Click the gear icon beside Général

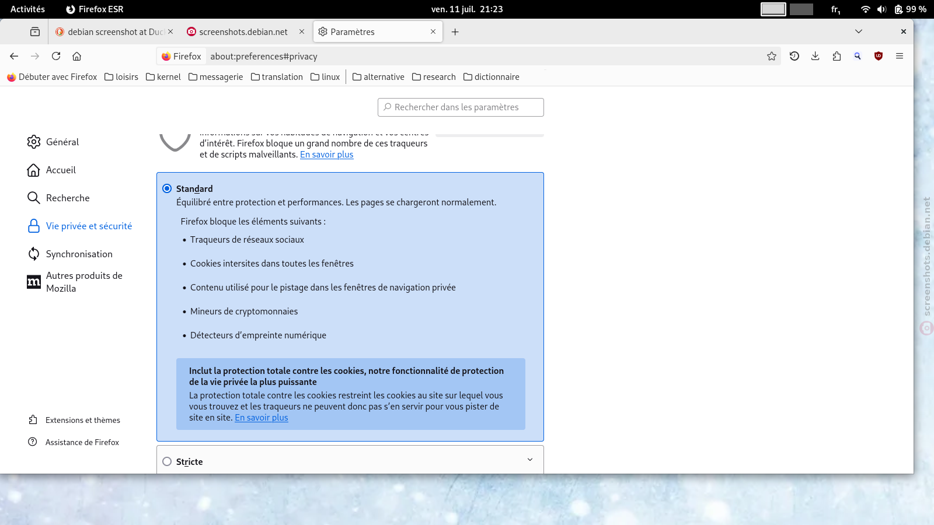[x=34, y=142]
